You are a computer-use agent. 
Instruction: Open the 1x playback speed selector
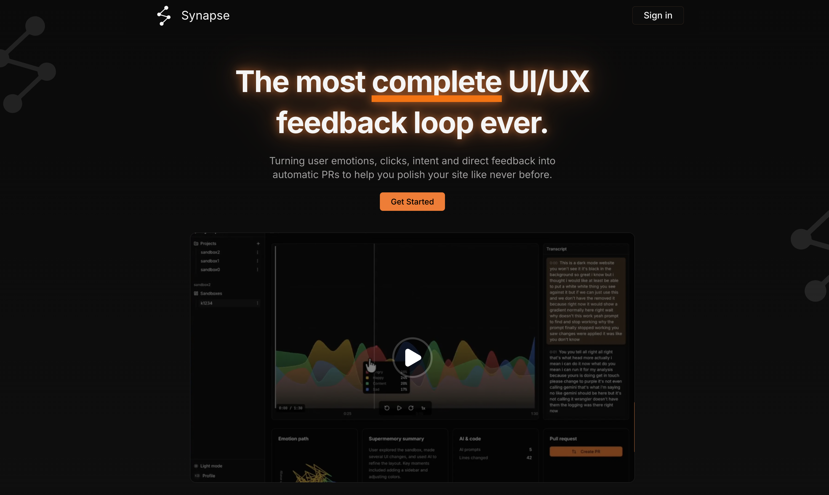pos(423,408)
